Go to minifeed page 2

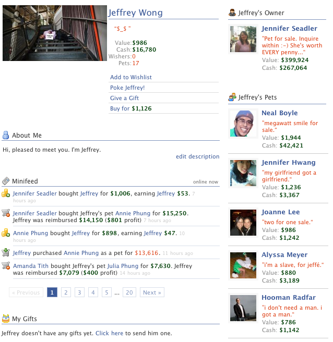[66, 292]
